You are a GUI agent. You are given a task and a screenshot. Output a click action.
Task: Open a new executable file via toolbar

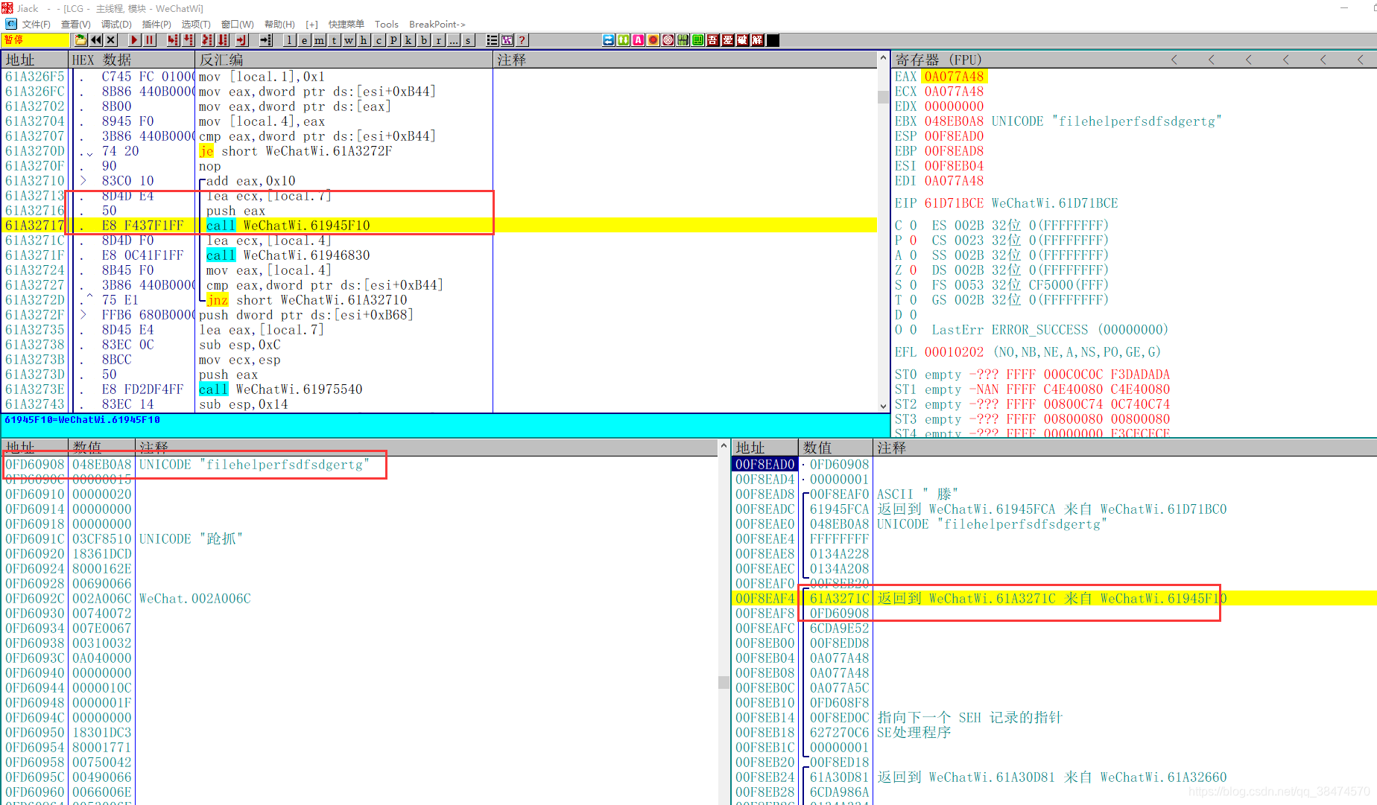pyautogui.click(x=80, y=40)
